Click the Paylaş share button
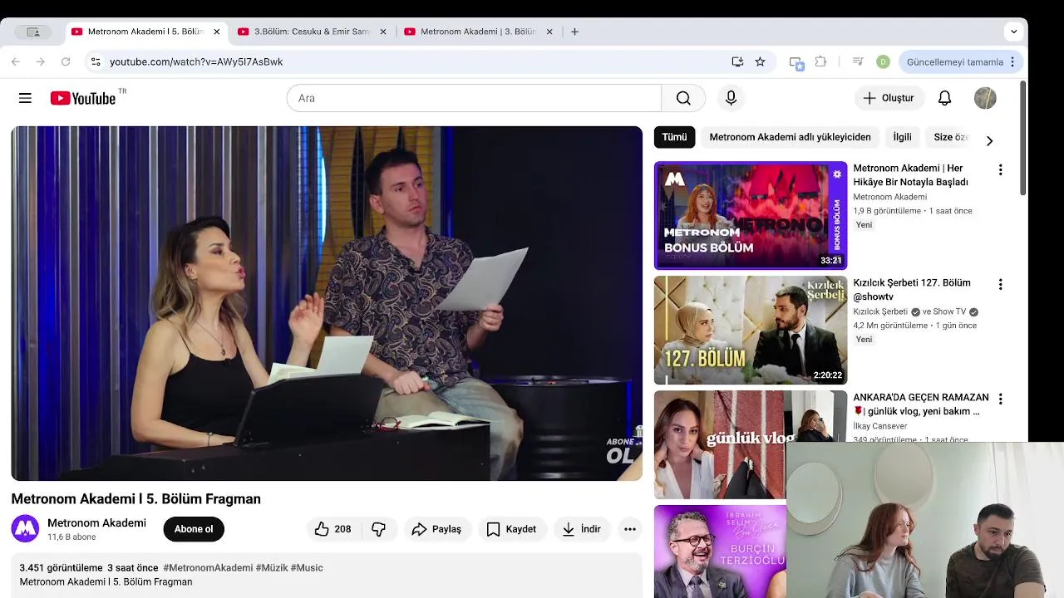Image resolution: width=1064 pixels, height=598 pixels. (x=436, y=529)
